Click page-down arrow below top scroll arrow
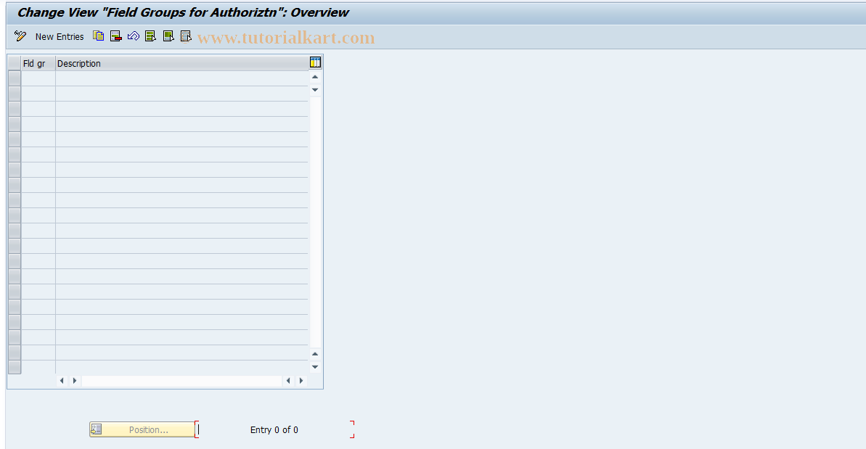Screen dimensions: 866x449 pyautogui.click(x=315, y=90)
